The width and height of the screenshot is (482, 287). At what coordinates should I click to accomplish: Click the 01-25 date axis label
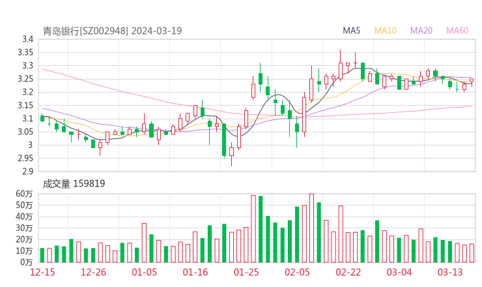246,272
